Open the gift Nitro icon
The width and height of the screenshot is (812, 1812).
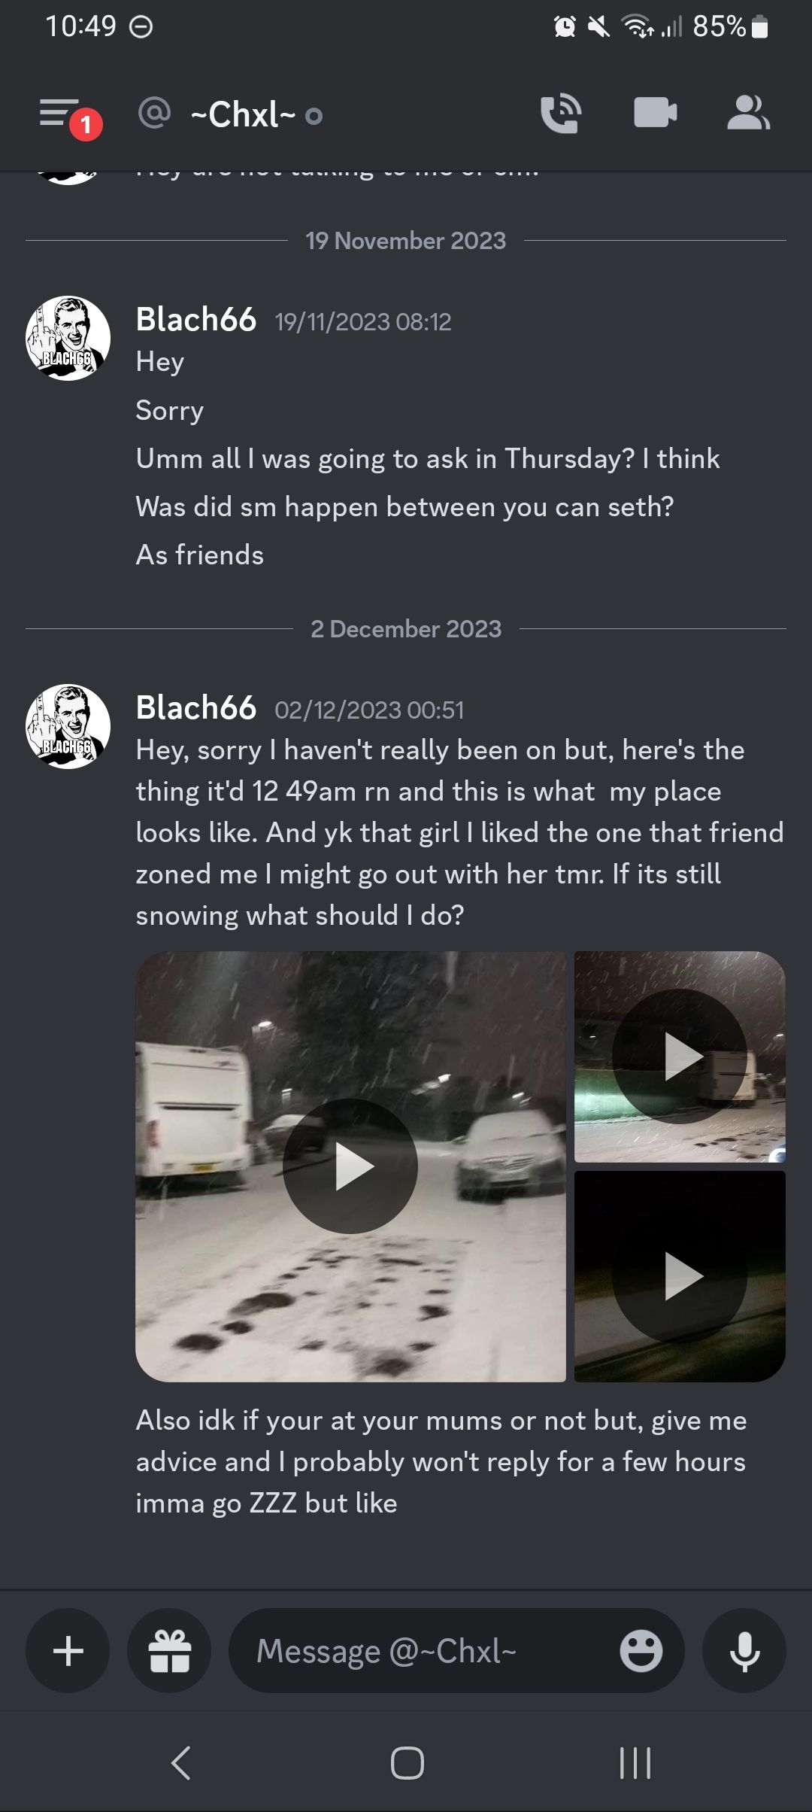click(169, 1651)
